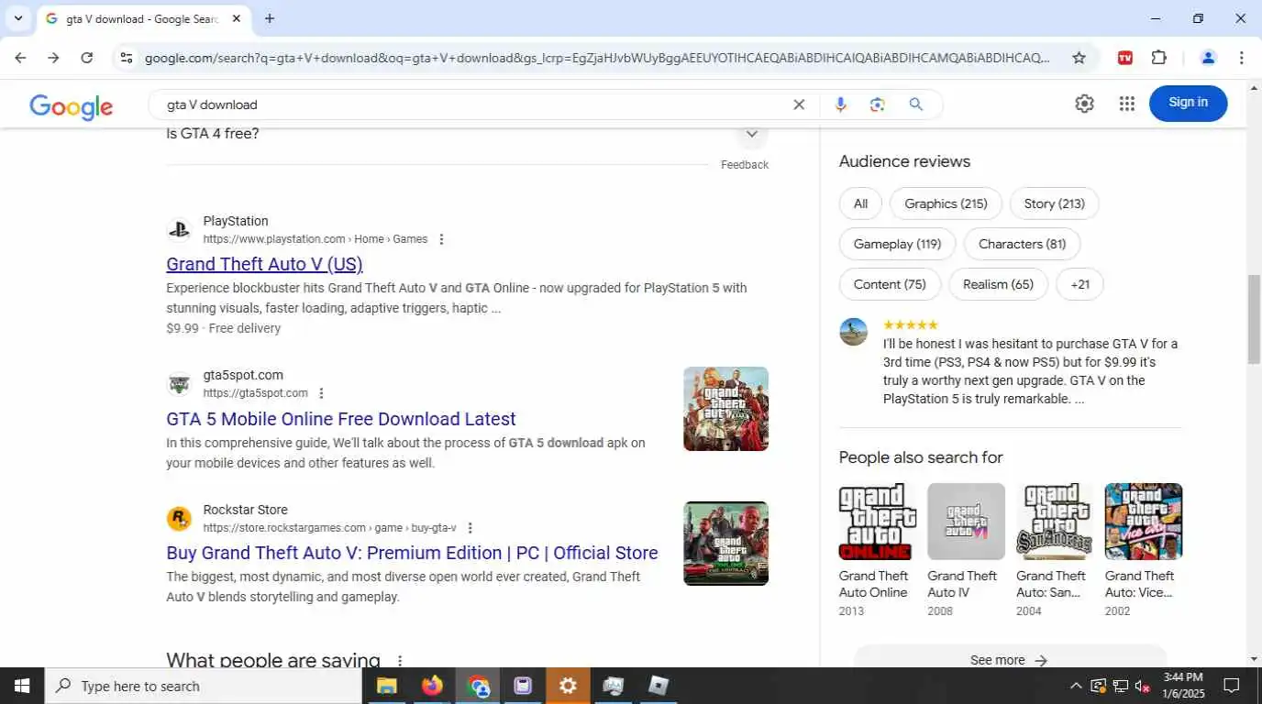
Task: Submit search with magnifier icon
Action: [915, 104]
